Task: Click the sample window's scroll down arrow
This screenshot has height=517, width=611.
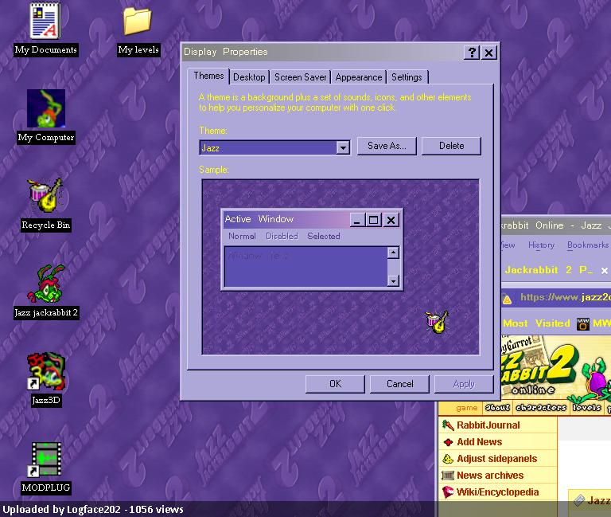Action: coord(392,280)
